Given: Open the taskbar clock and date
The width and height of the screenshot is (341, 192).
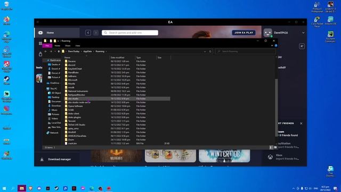Looking at the screenshot, I should (326, 188).
